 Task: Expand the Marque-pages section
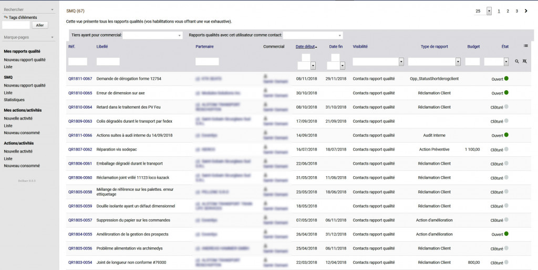click(52, 37)
